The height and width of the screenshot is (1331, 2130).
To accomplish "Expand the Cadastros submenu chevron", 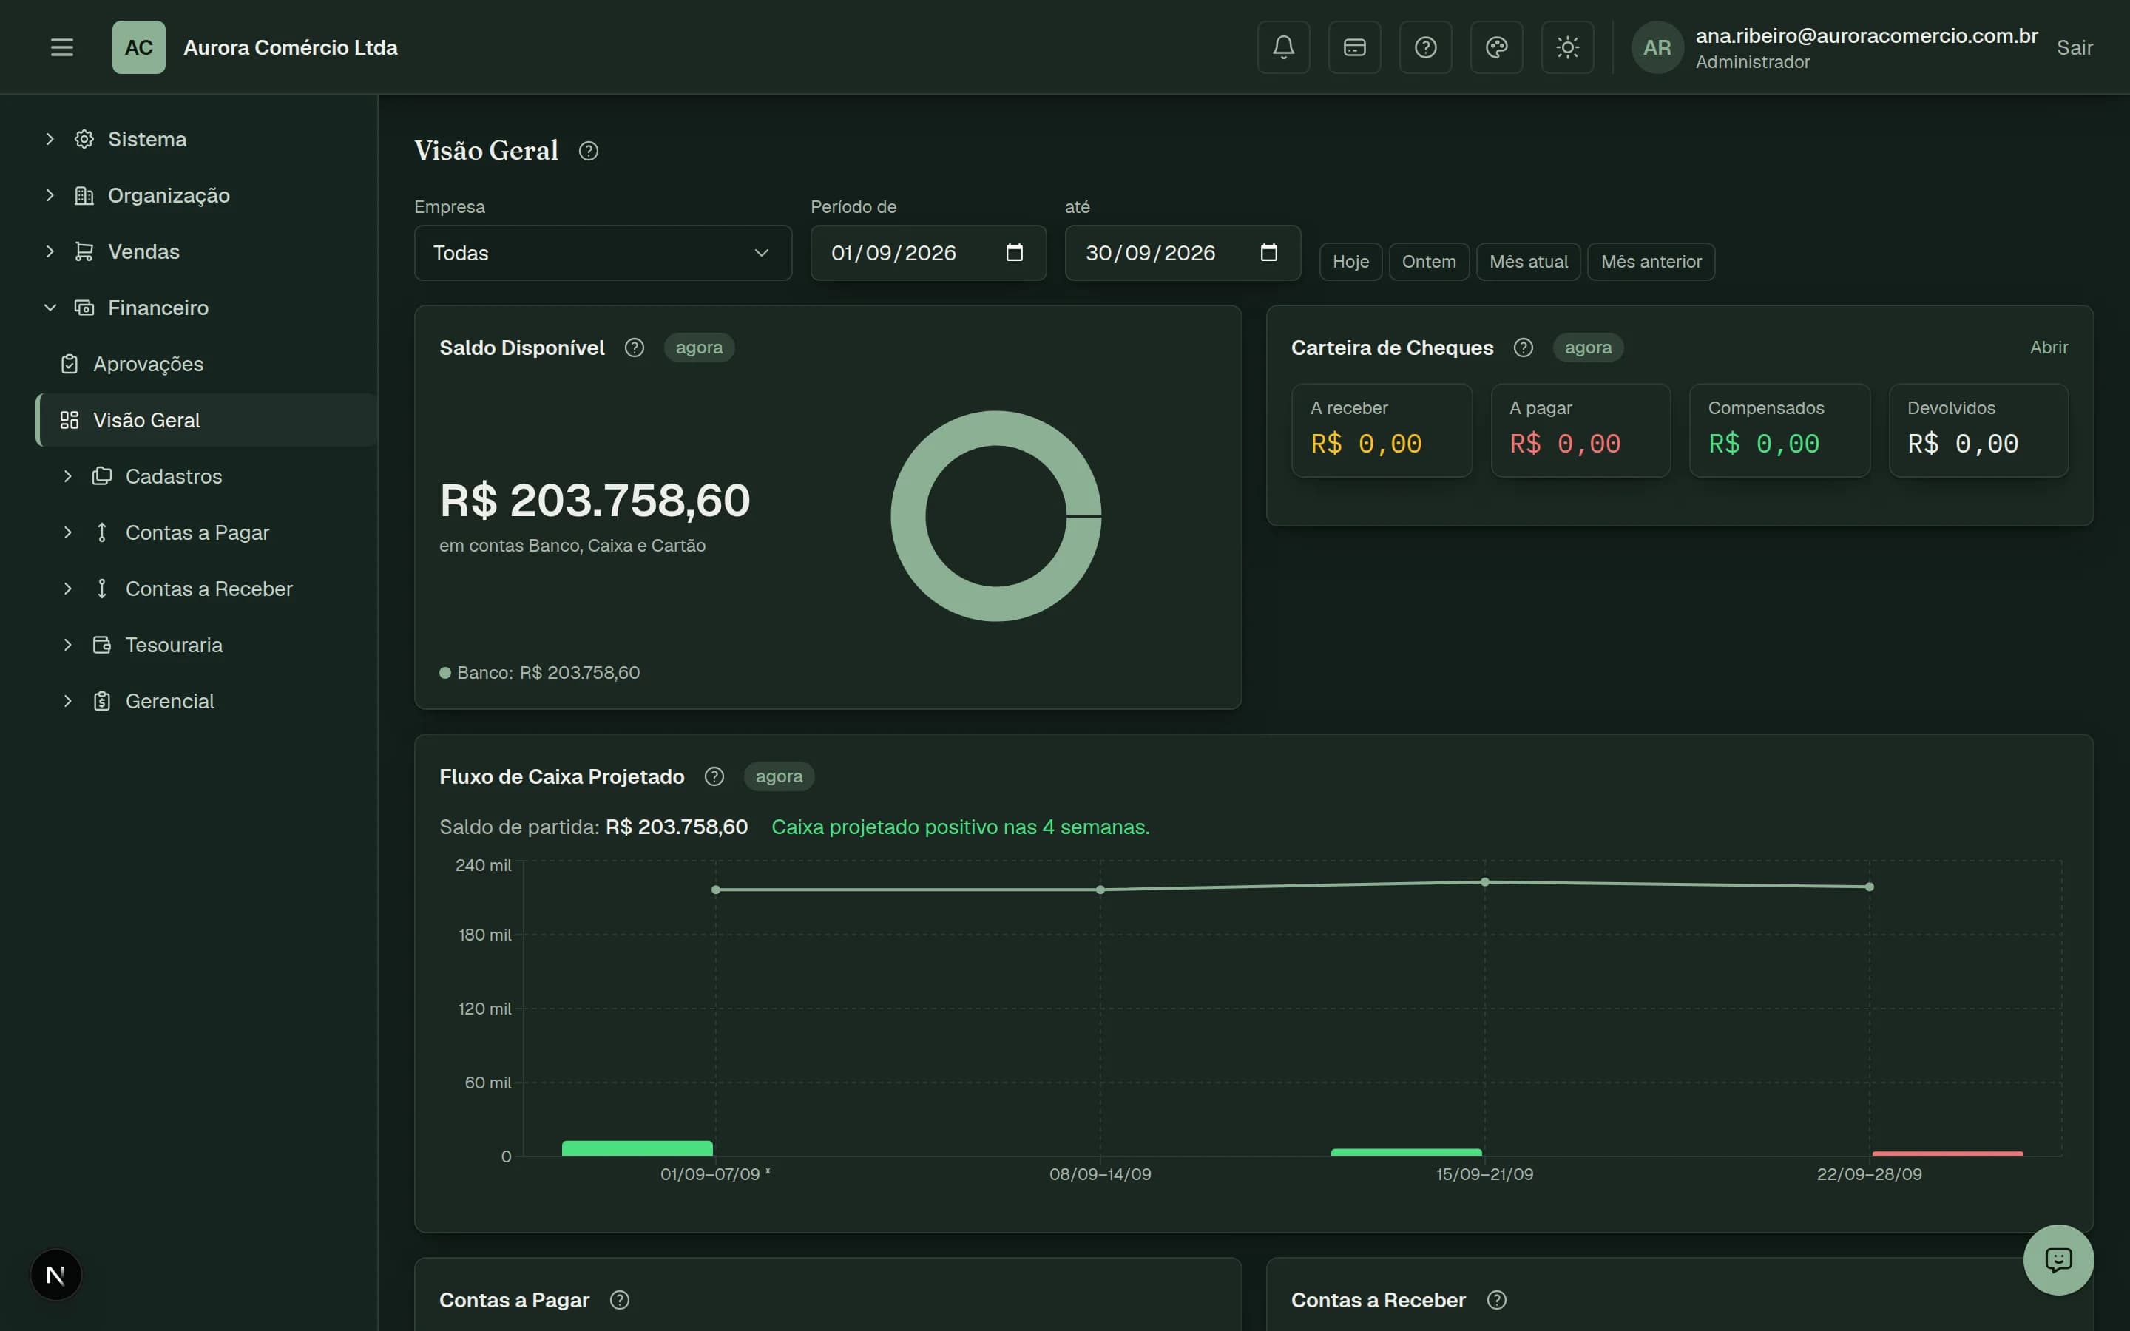I will [x=68, y=476].
